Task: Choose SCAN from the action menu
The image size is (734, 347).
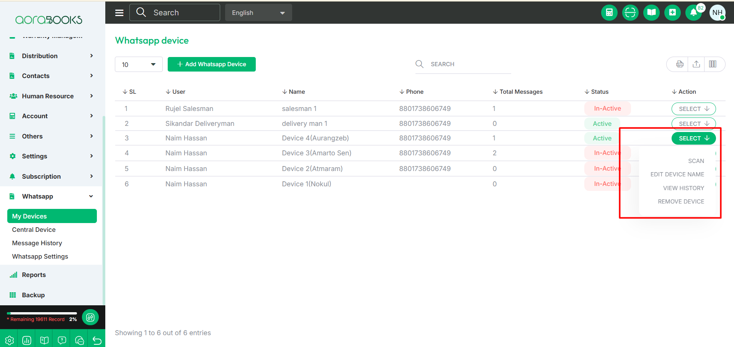Action: (696, 161)
